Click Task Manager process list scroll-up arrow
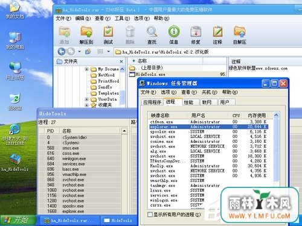This screenshot has height=226, width=302. 276,115
